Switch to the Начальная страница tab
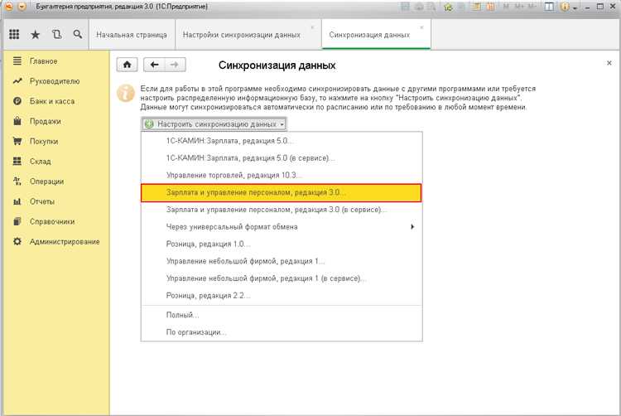Image resolution: width=621 pixels, height=416 pixels. pyautogui.click(x=132, y=35)
